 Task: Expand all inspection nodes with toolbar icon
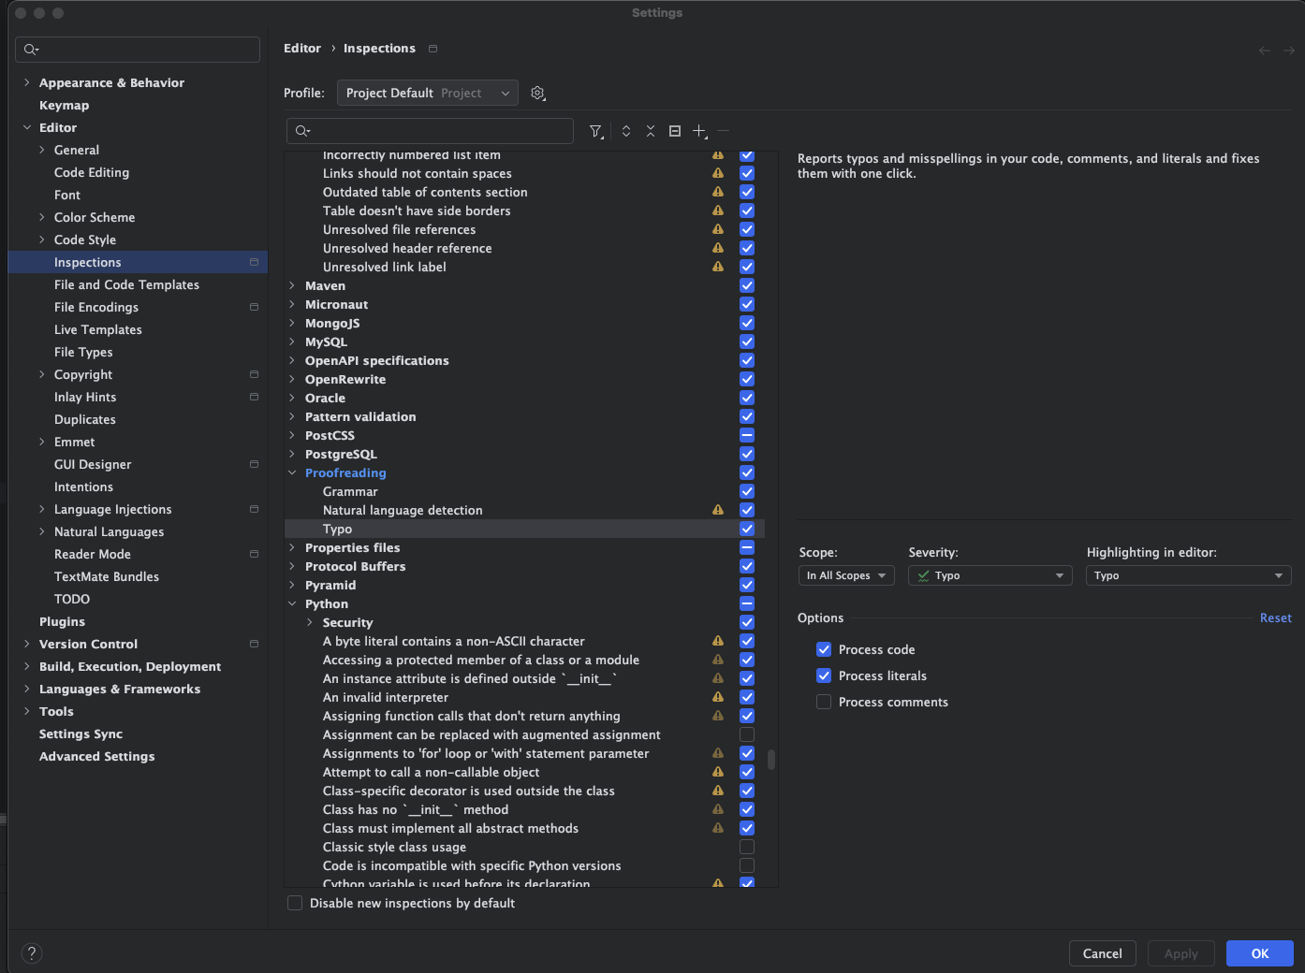tap(626, 131)
